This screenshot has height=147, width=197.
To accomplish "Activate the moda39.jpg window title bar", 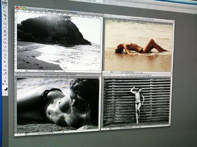I will 139,18.
